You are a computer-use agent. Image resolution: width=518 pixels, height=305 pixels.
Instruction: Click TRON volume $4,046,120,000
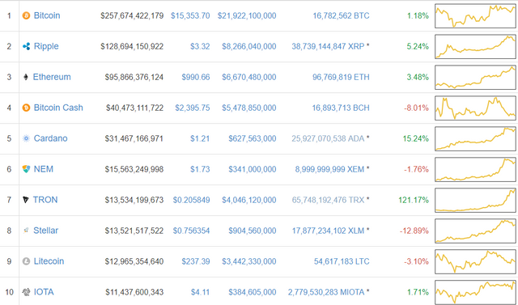pos(249,200)
